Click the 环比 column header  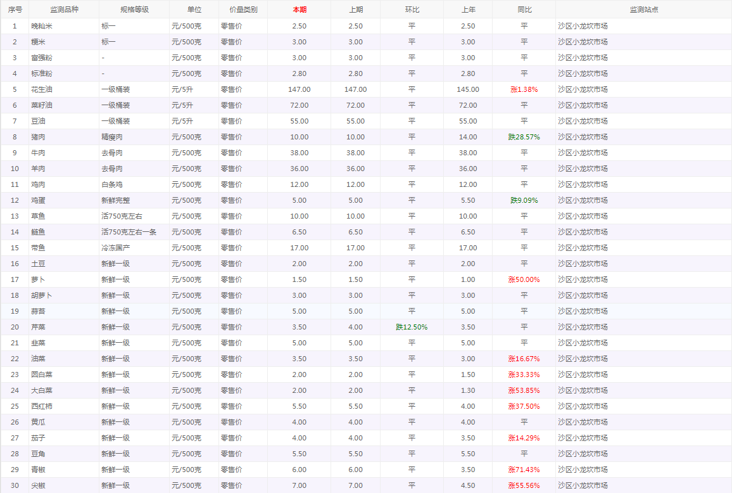point(412,10)
